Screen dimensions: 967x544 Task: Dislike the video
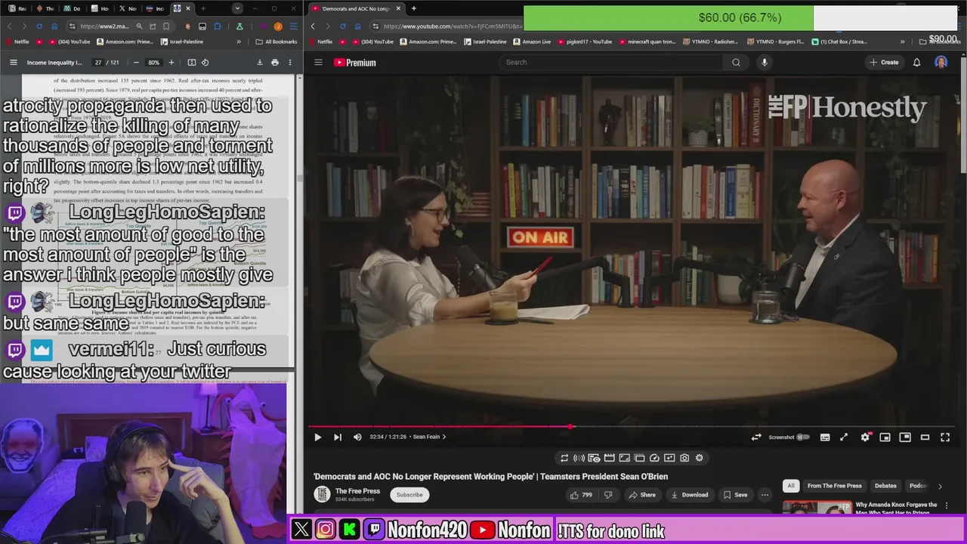(x=608, y=495)
